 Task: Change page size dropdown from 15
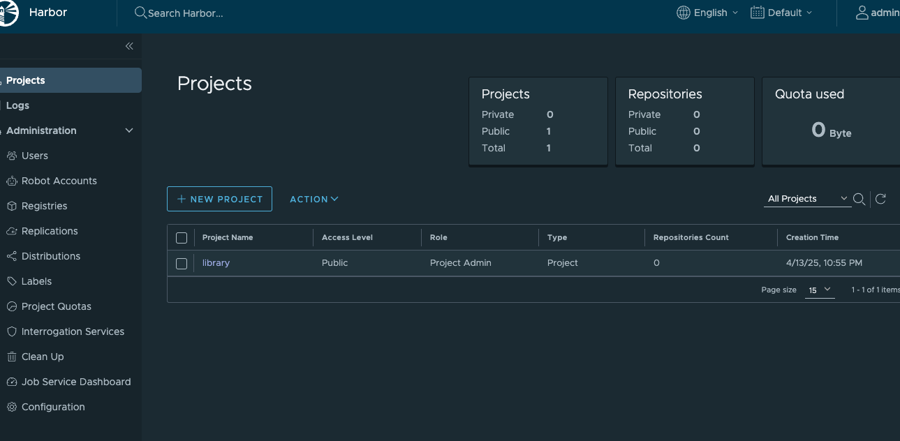coord(820,290)
